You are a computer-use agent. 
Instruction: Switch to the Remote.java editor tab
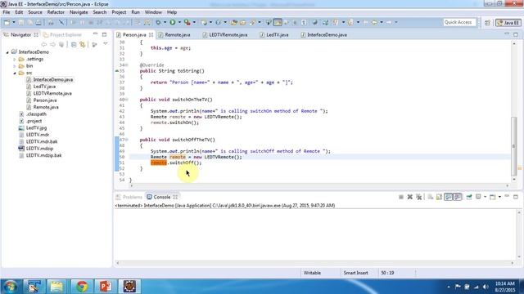click(178, 34)
